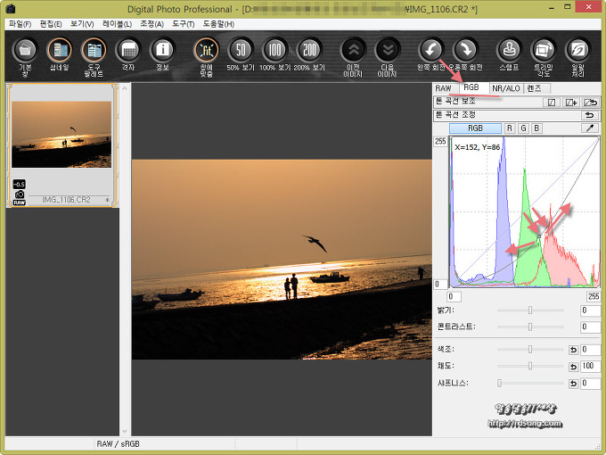The image size is (606, 455).
Task: Rotate image left with 왼쪽 회전
Action: [x=431, y=52]
